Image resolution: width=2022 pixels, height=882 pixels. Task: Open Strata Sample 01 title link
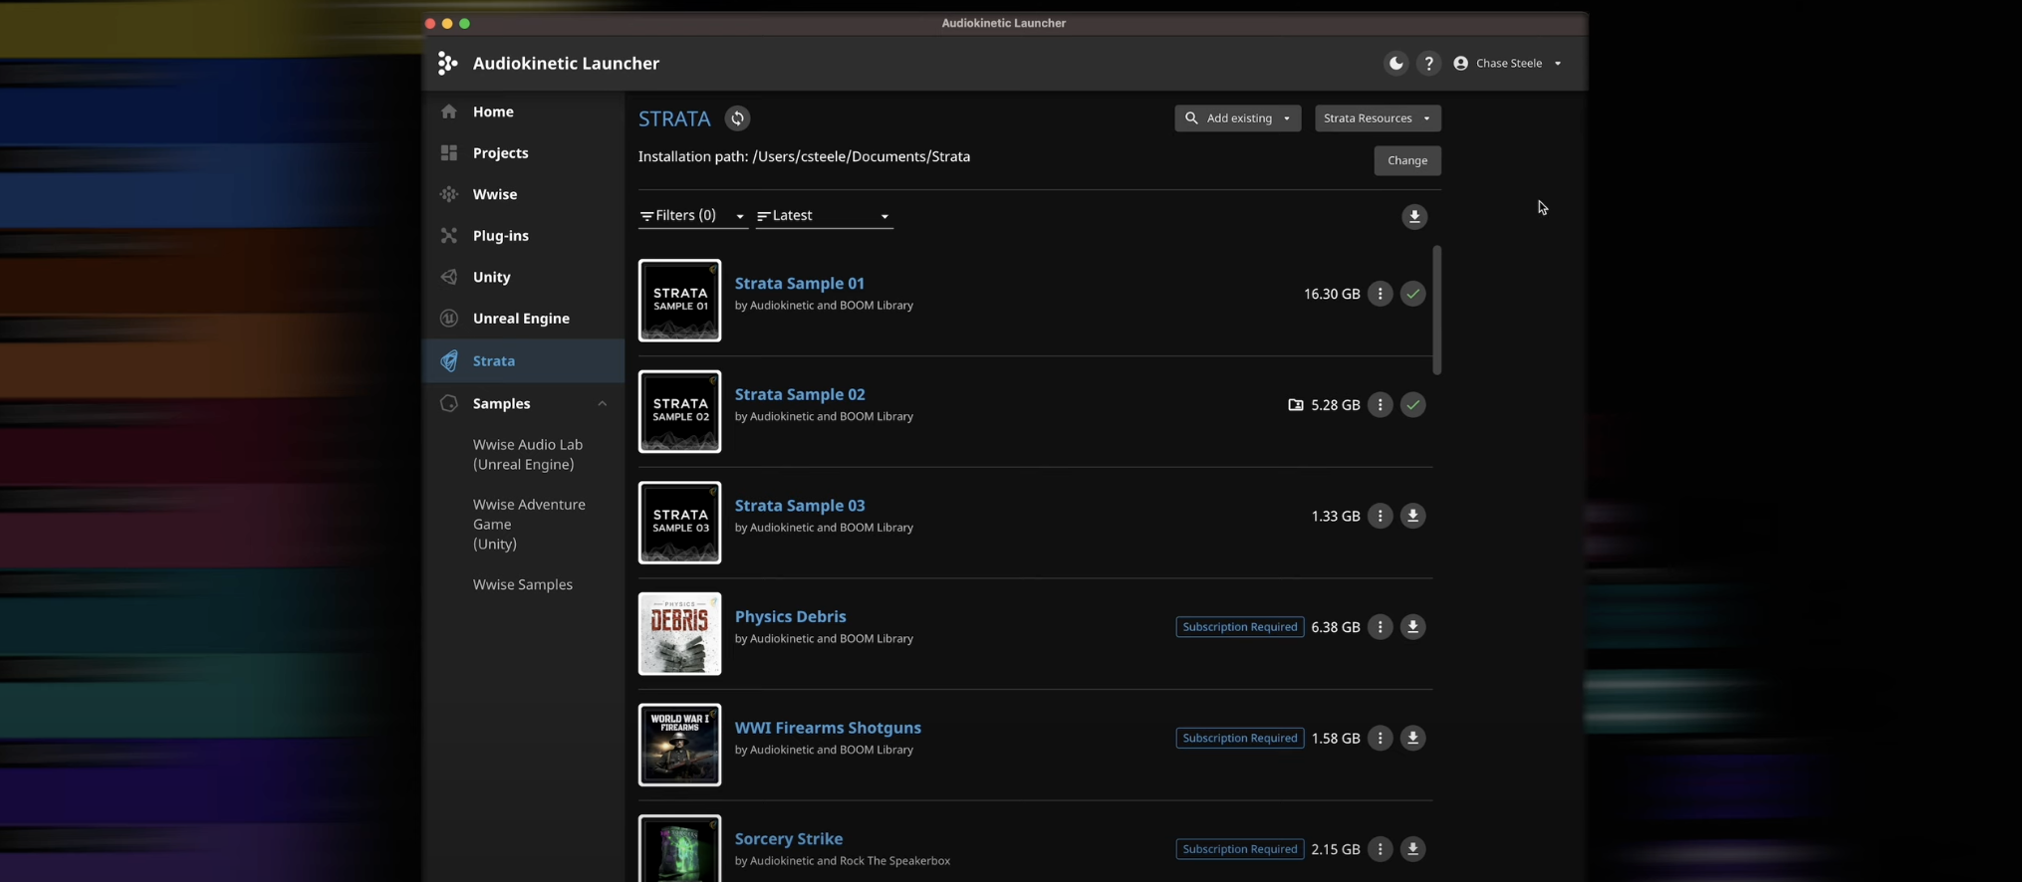pos(800,283)
